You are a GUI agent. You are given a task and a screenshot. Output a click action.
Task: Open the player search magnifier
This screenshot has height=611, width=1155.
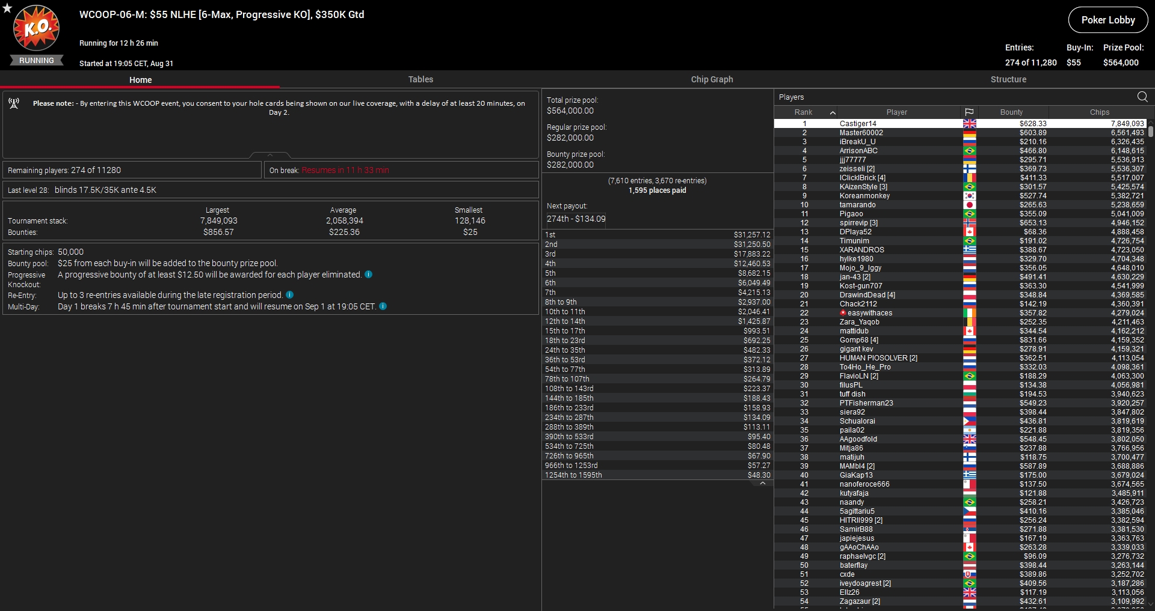(x=1142, y=97)
